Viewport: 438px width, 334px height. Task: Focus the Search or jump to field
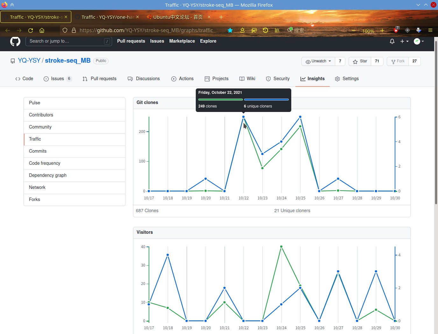(68, 41)
